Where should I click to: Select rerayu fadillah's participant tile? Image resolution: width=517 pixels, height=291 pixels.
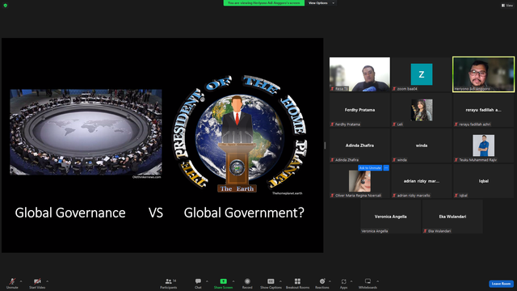point(483,110)
